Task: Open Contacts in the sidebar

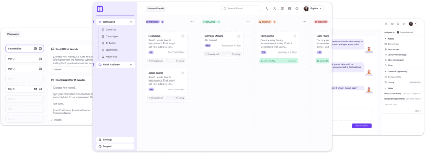Action: click(x=109, y=30)
